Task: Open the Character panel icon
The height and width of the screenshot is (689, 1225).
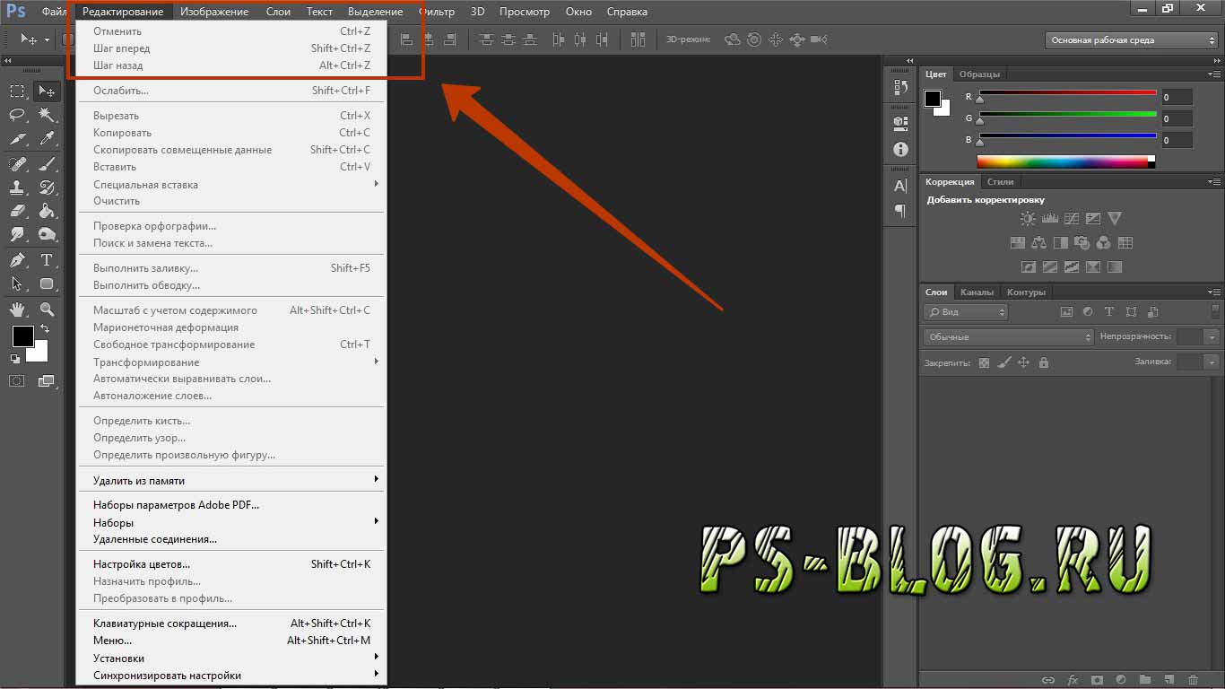Action: tap(900, 186)
